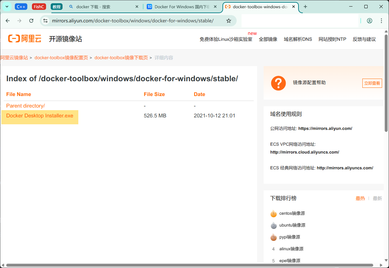Open docker-toolbox镜像配置页 breadcrumb
Screen dimensions: 389x268
(61, 58)
